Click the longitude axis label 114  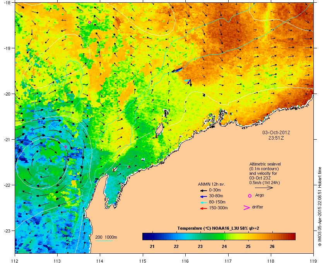pyautogui.click(x=100, y=261)
